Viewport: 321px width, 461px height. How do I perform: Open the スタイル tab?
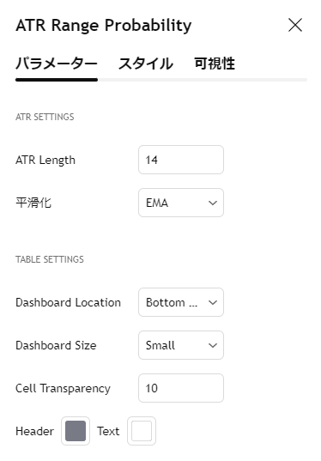click(146, 64)
